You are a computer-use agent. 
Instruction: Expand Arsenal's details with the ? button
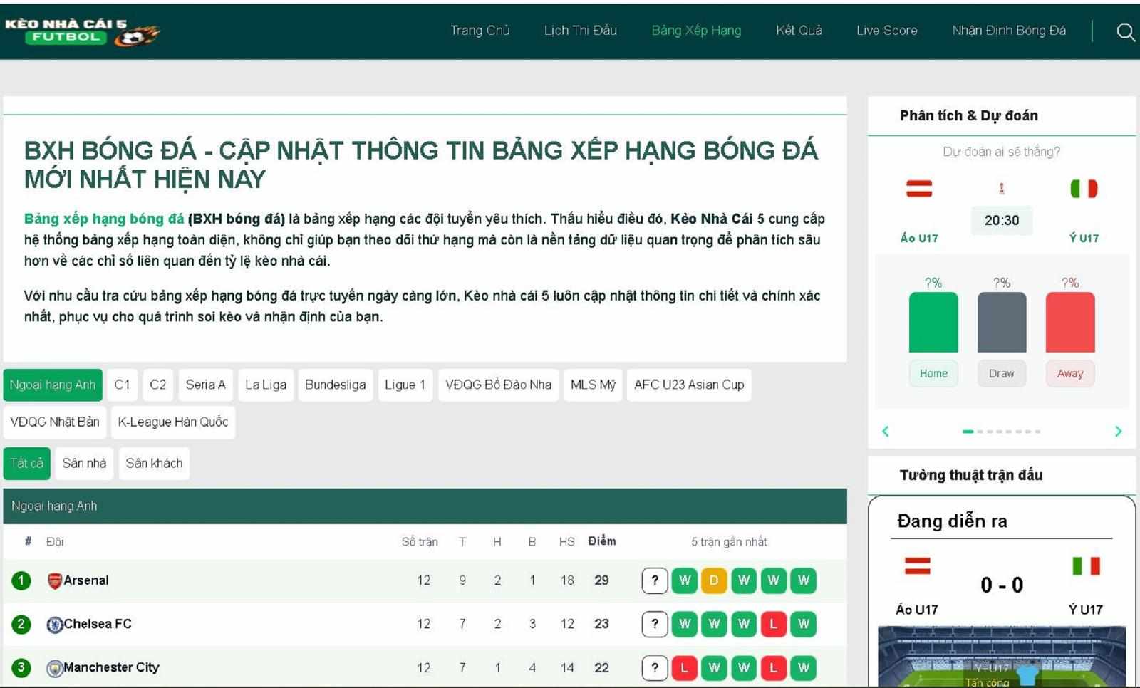point(653,580)
